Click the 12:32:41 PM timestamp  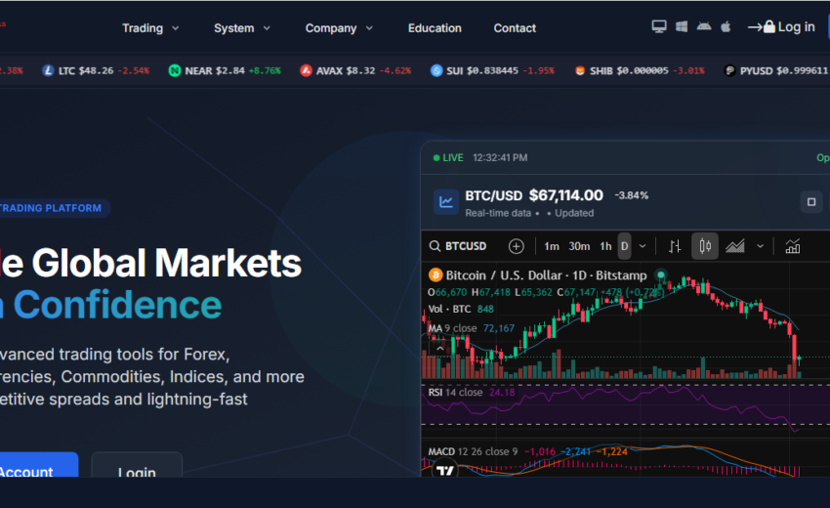click(x=500, y=158)
